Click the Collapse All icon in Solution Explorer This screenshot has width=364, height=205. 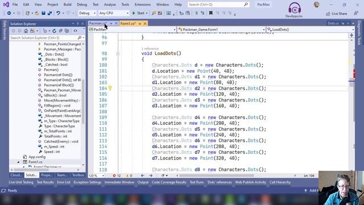61,31
